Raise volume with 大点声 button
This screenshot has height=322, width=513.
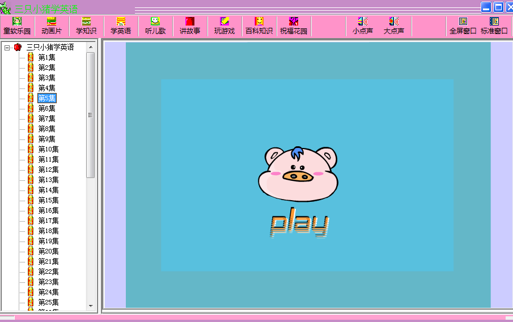click(x=394, y=26)
